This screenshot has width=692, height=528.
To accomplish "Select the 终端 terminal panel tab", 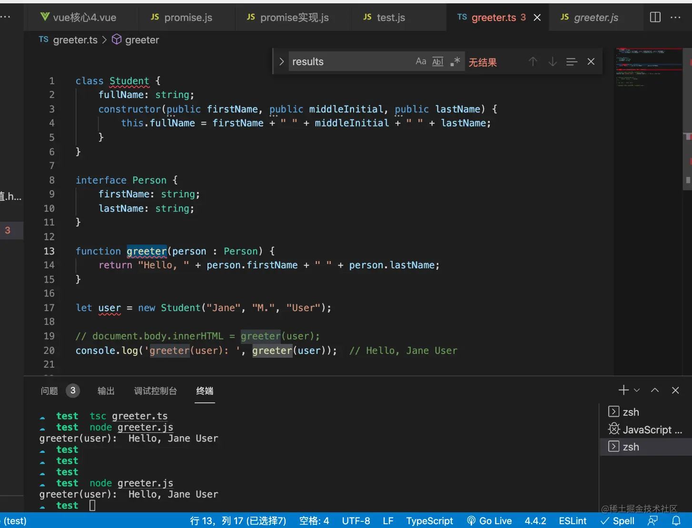I will (x=205, y=391).
